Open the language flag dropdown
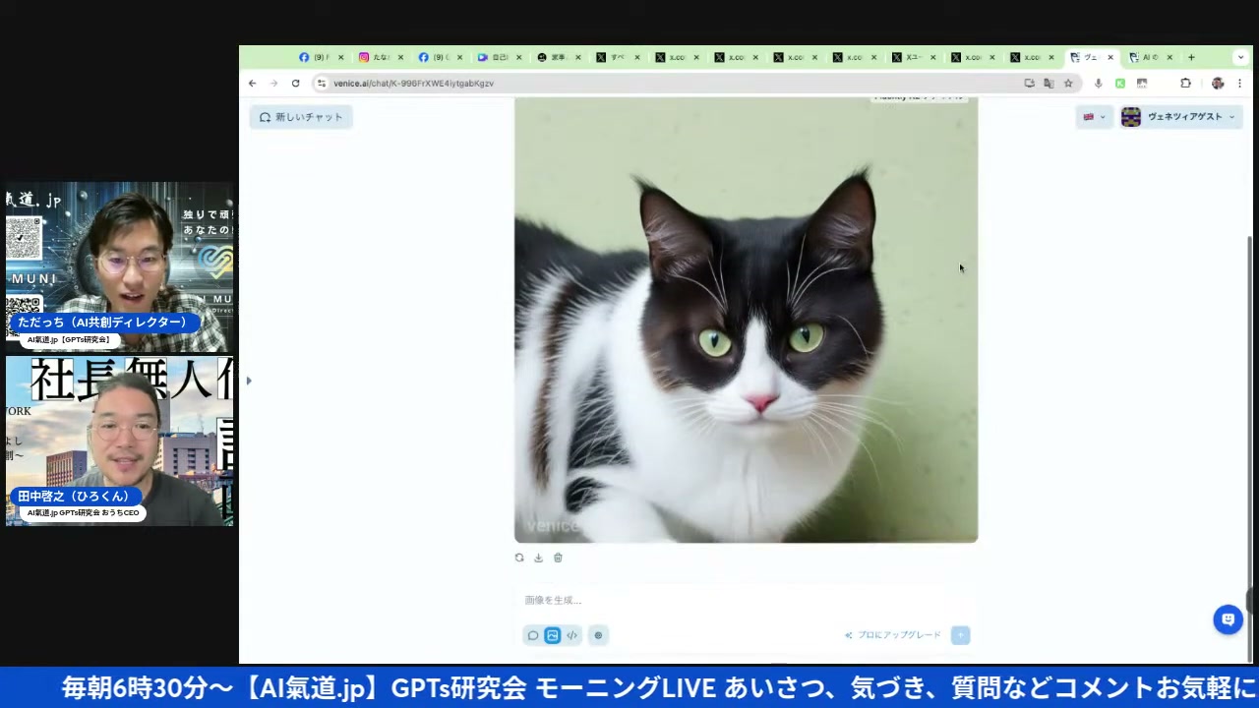1259x708 pixels. click(x=1094, y=117)
